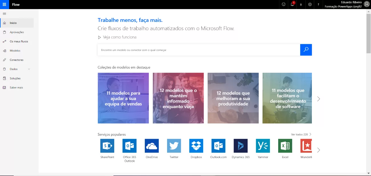Click the Trabalhe menos, faça mais heading
371x176 pixels.
130,20
